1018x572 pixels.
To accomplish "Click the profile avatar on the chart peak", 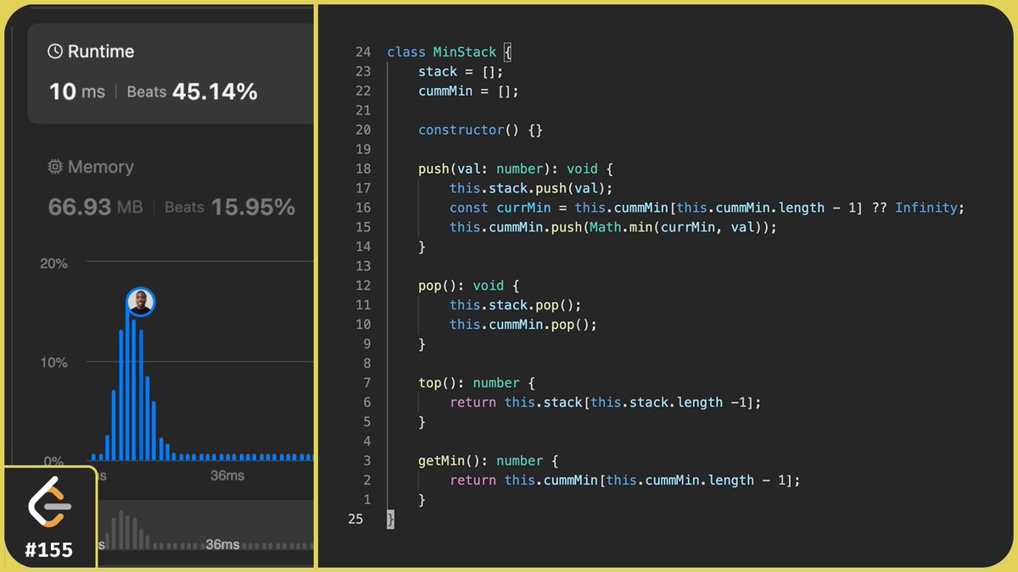I will 140,302.
